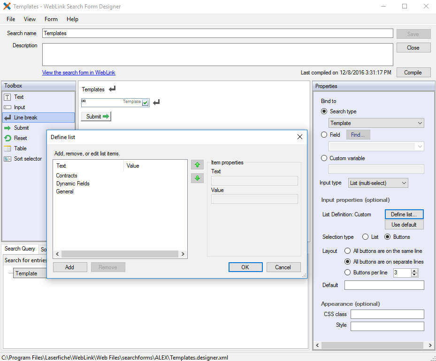Click the Define list... button
The height and width of the screenshot is (361, 436).
(x=404, y=214)
